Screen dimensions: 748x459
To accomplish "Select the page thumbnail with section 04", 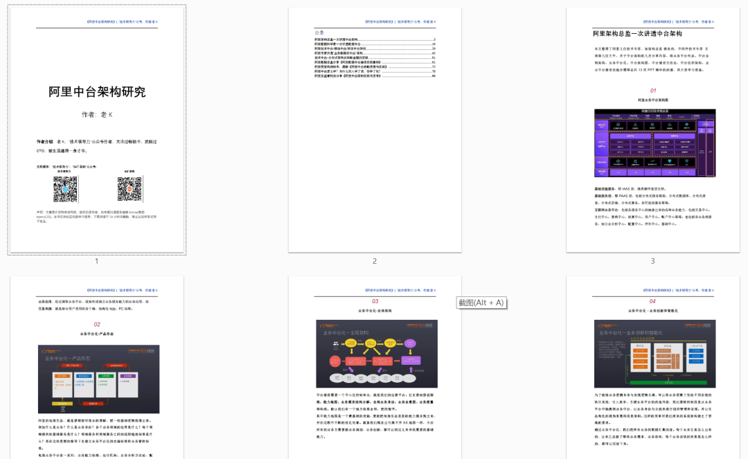I will click(653, 368).
